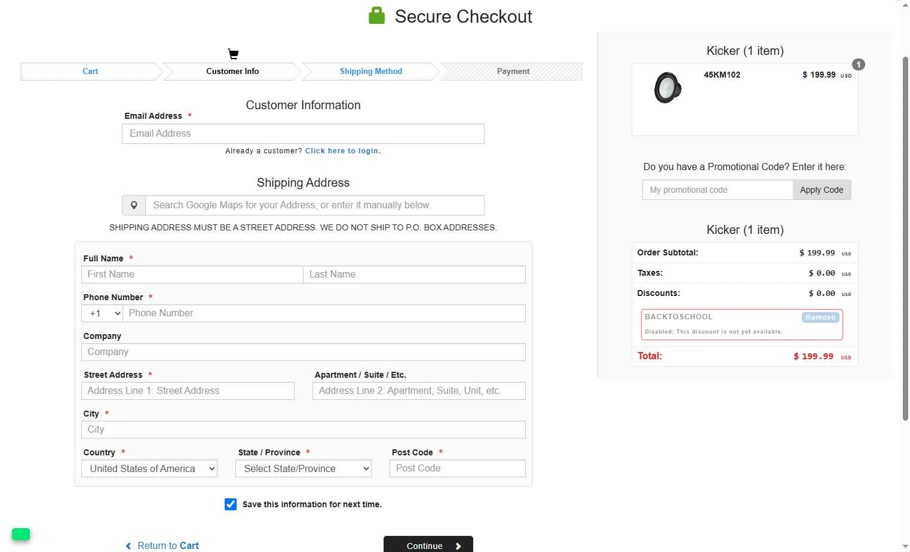Click the Address Line 1 street field
The image size is (910, 552).
click(188, 391)
